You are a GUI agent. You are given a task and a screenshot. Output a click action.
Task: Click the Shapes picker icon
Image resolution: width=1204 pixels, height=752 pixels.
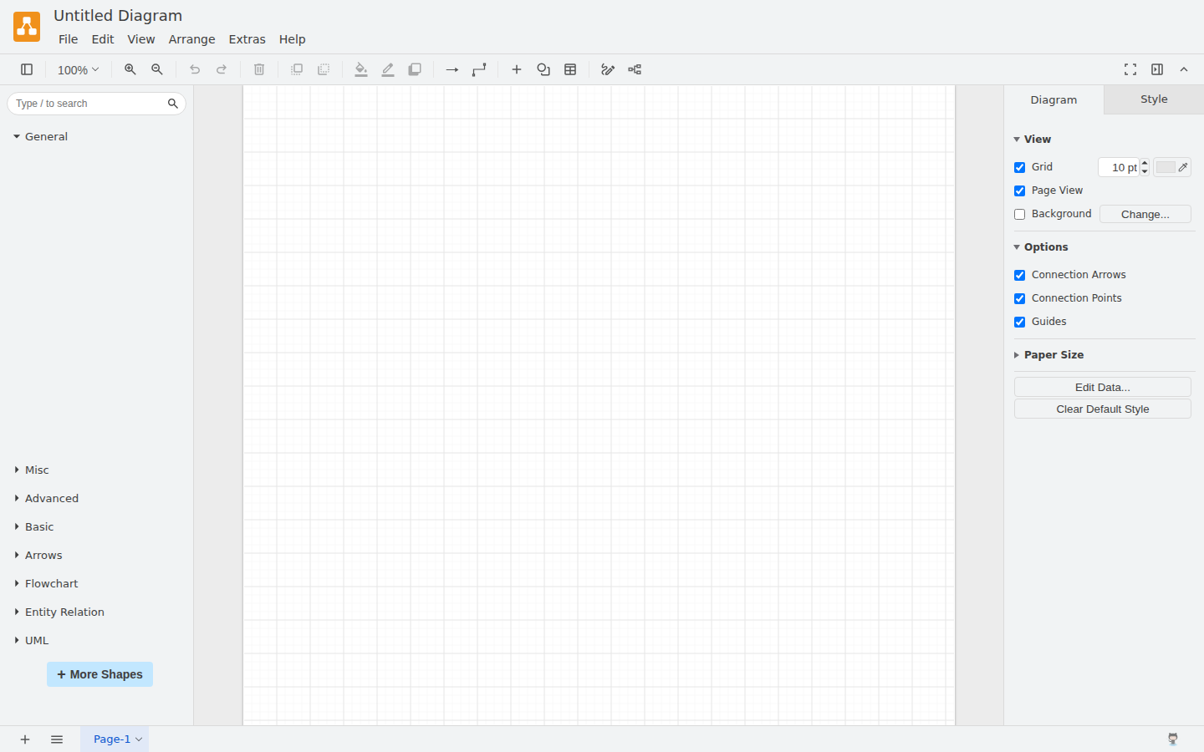pyautogui.click(x=543, y=69)
